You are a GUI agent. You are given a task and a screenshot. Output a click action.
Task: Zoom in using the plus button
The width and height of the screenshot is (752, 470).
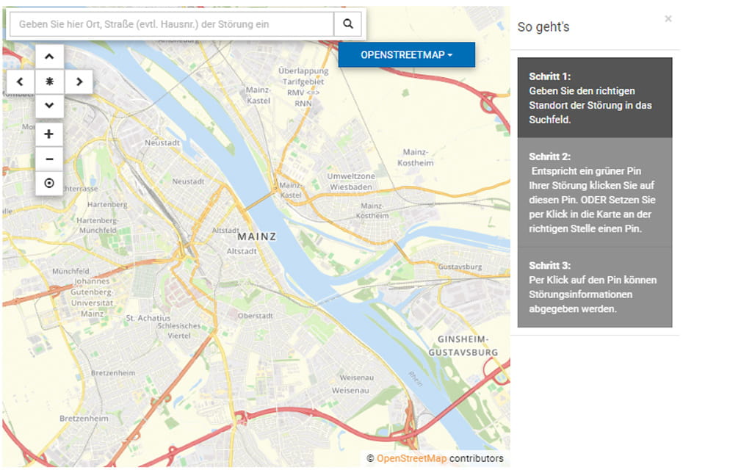click(49, 134)
